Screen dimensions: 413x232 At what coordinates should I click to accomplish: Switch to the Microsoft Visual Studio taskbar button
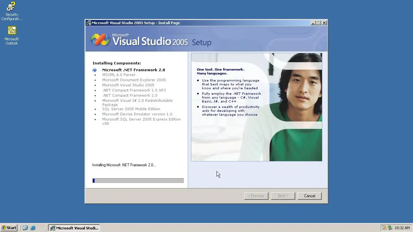74,228
